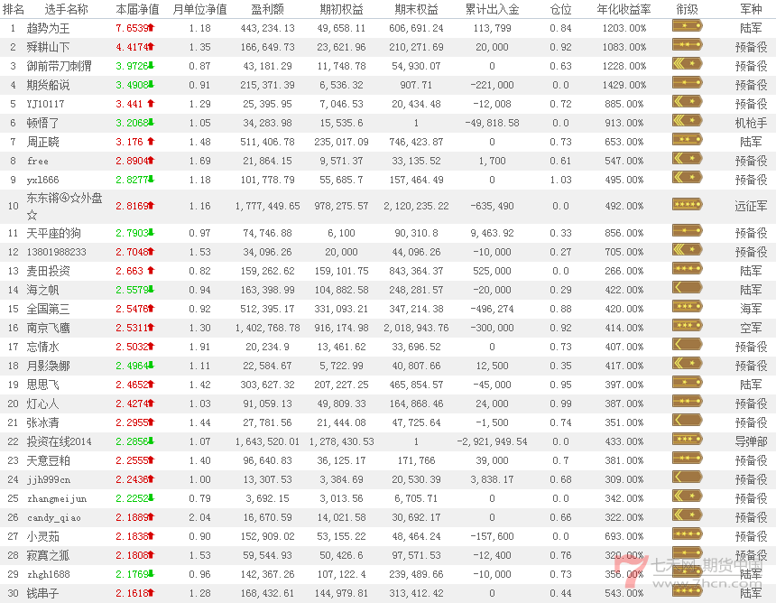The width and height of the screenshot is (776, 603).
Task: Open contestant 钱串子 profile
Action: 42,593
